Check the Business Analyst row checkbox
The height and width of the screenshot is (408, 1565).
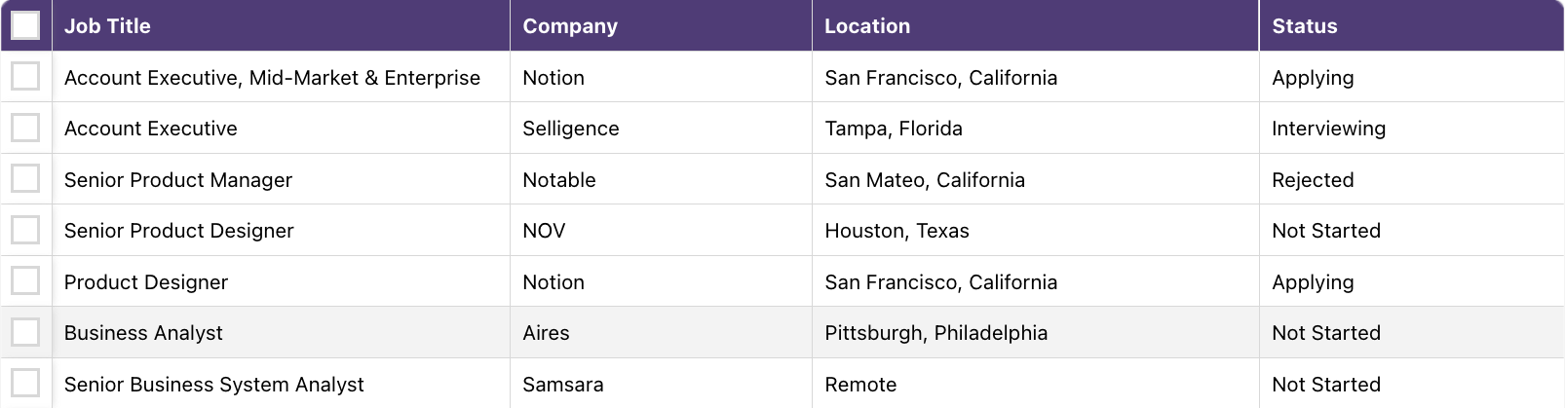click(25, 332)
